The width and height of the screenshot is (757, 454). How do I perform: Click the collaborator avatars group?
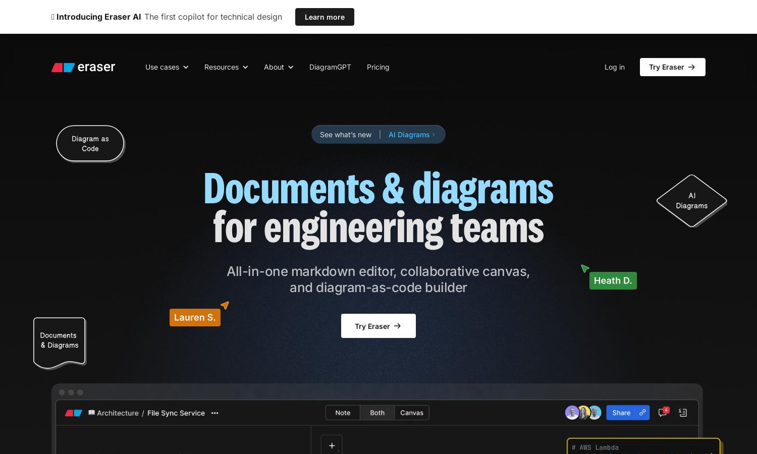(x=583, y=413)
